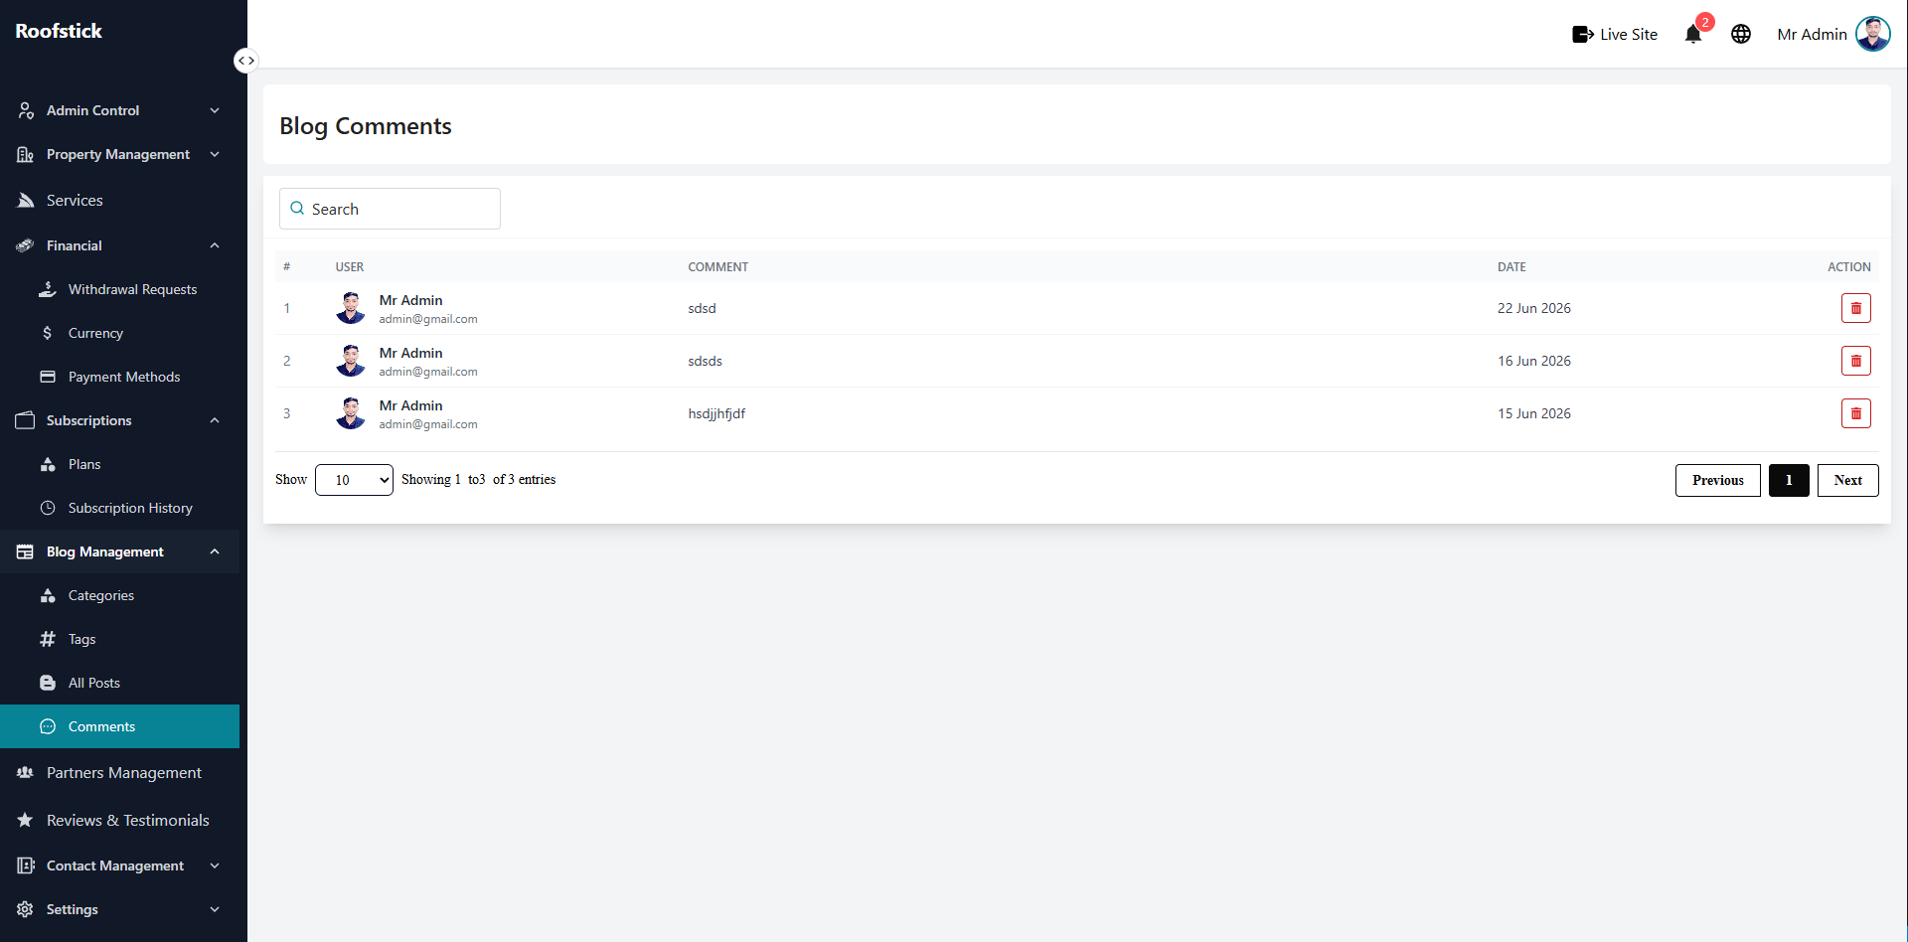Click the Next pagination button
The height and width of the screenshot is (942, 1908).
(x=1847, y=480)
